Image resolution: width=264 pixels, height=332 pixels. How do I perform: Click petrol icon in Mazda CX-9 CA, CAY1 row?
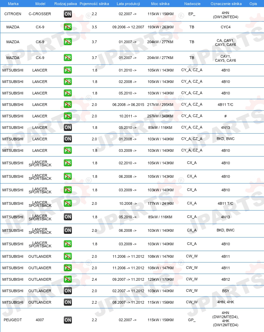click(x=68, y=42)
